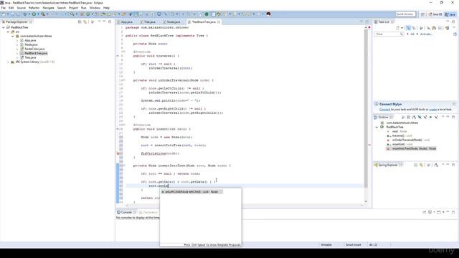Click the red round icon at the toolbar's end

268,14
